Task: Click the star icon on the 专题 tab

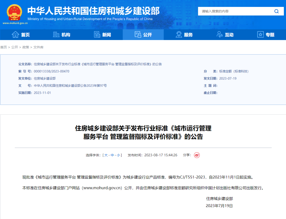Action: point(260,34)
